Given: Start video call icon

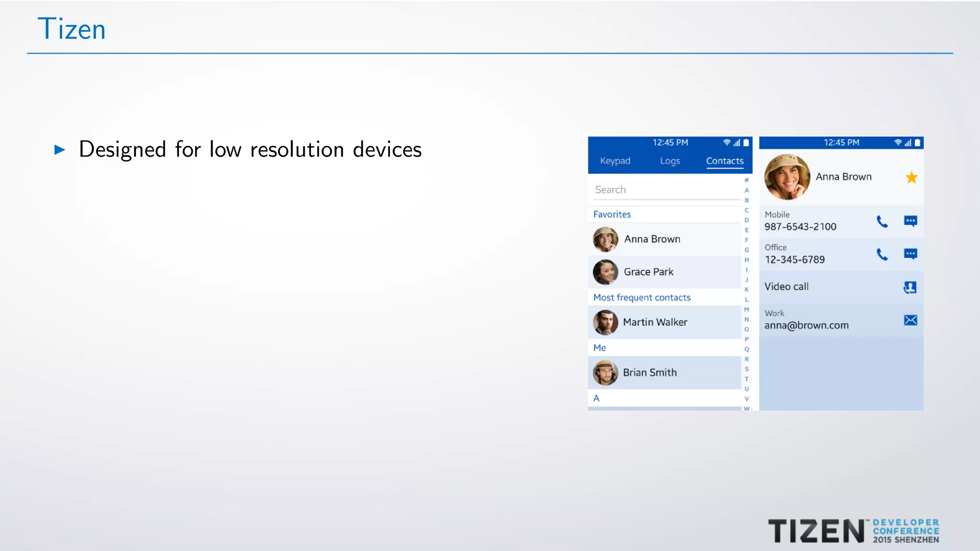Looking at the screenshot, I should coord(910,287).
